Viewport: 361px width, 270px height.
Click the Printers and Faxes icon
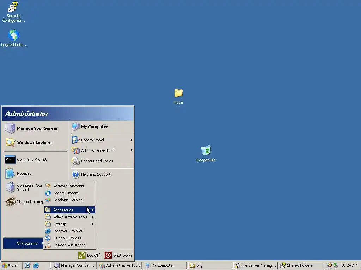click(75, 161)
